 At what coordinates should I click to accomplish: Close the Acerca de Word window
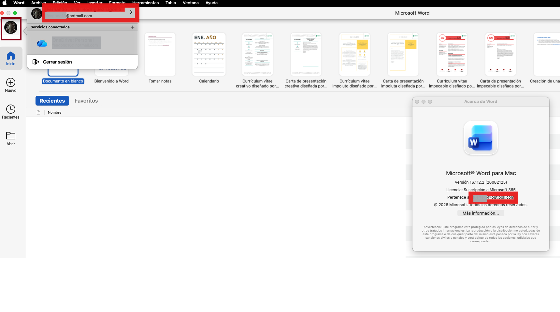coord(417,102)
